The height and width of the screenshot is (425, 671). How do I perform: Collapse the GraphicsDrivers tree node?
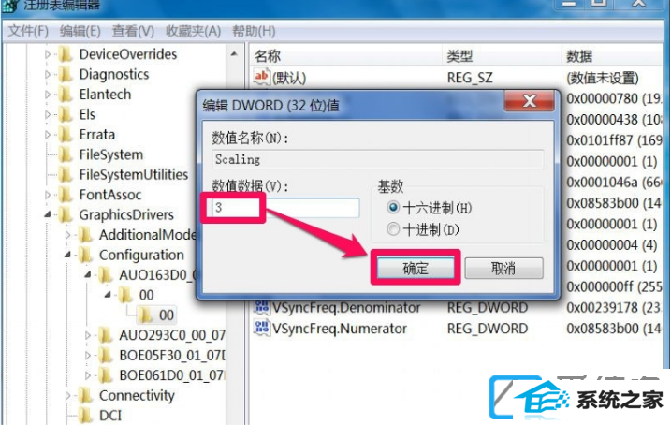48,214
